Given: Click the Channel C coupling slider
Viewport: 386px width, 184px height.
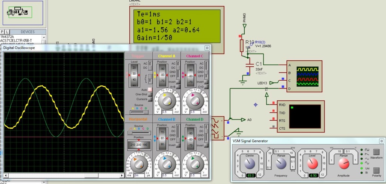Looking at the screenshot, I should 206,70.
